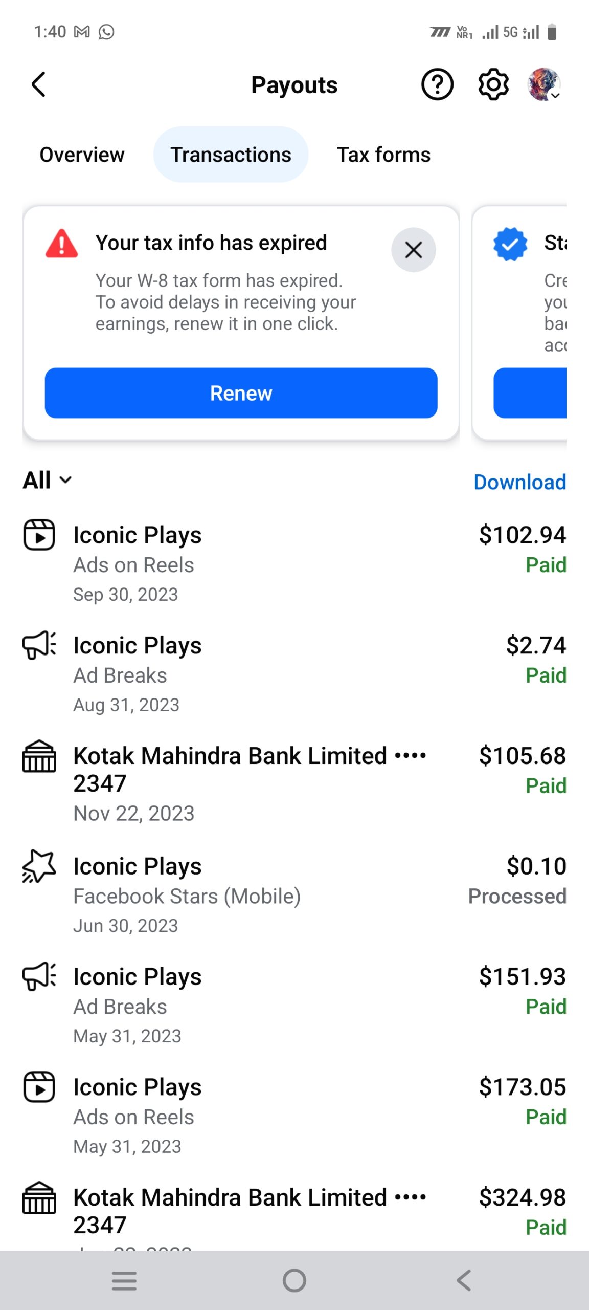The image size is (589, 1310).
Task: Select the Transactions tab
Action: pyautogui.click(x=231, y=155)
